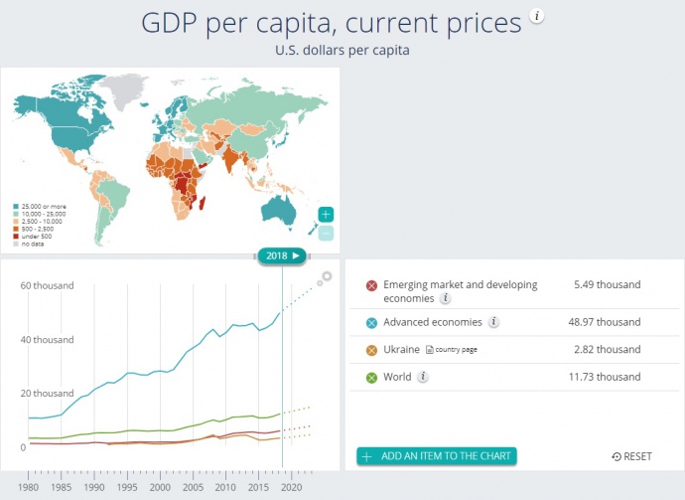Click the chart settings gear icon
Viewport: 685px width, 500px height.
(326, 278)
